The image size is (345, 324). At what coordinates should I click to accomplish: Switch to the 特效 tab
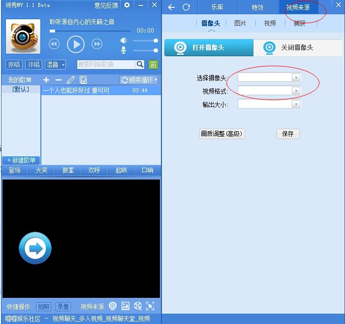click(x=258, y=7)
